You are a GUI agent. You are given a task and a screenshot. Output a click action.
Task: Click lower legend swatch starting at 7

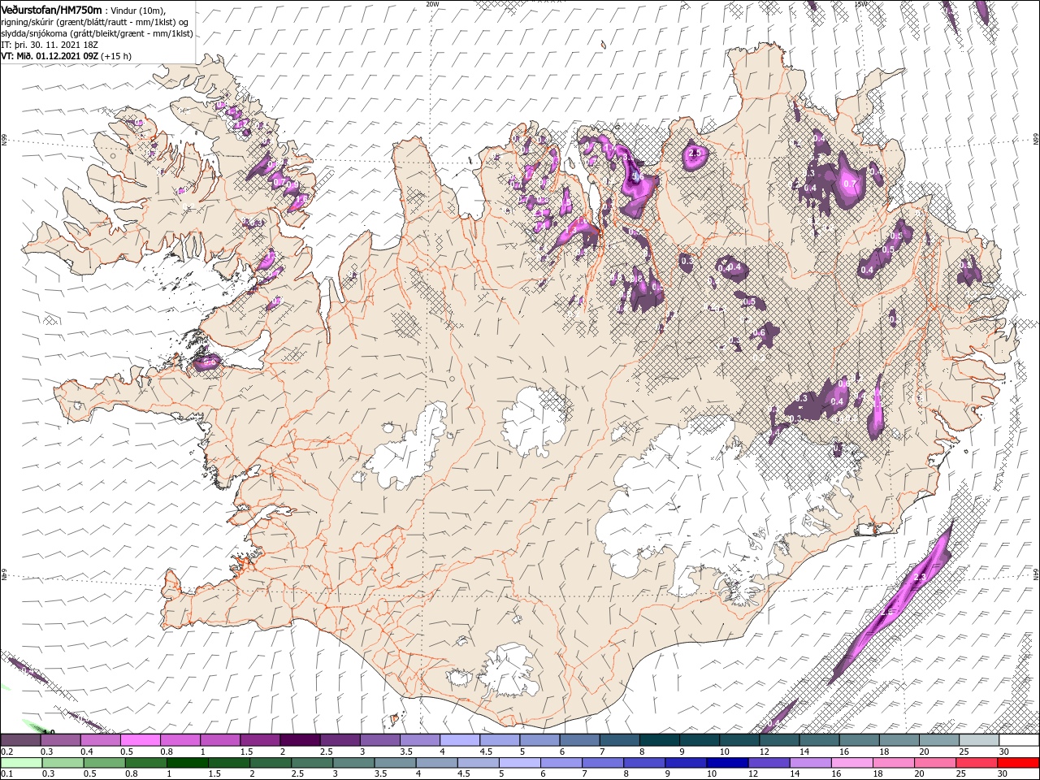pyautogui.click(x=604, y=763)
